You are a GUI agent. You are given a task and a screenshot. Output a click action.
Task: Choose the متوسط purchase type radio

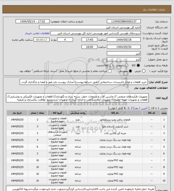coord(130,71)
